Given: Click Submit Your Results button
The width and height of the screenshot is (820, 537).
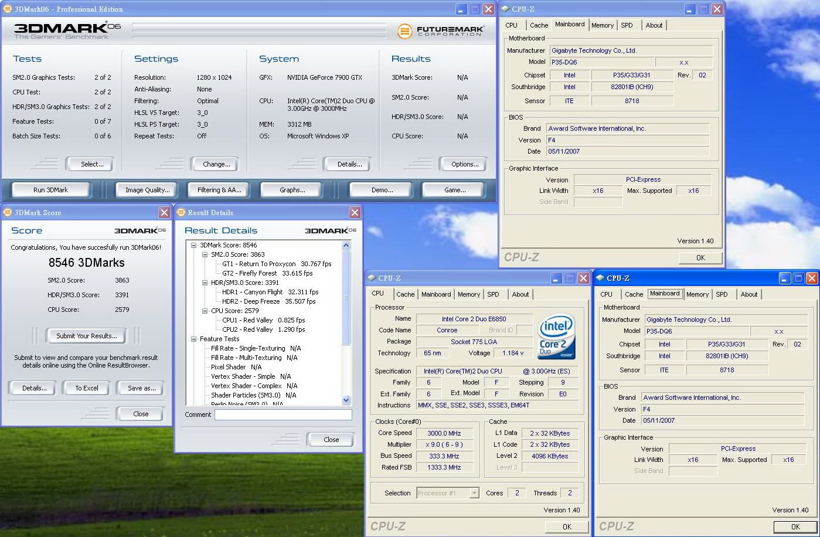Looking at the screenshot, I should 86,336.
